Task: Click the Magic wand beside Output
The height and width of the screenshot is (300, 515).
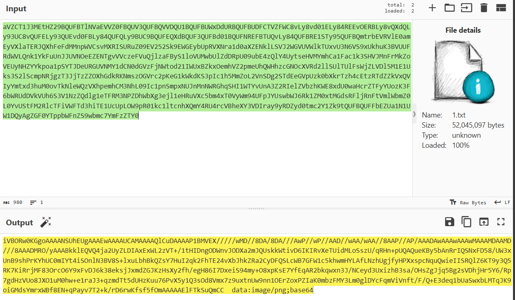Action: pos(46,222)
